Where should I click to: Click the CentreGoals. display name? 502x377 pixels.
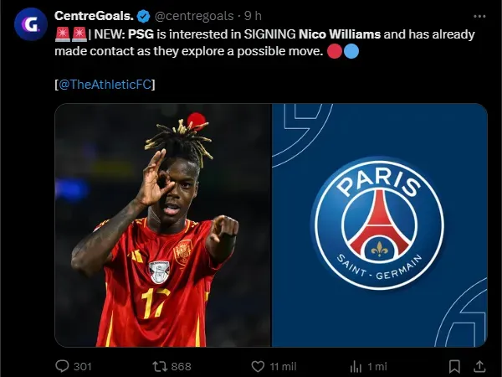[x=94, y=16]
